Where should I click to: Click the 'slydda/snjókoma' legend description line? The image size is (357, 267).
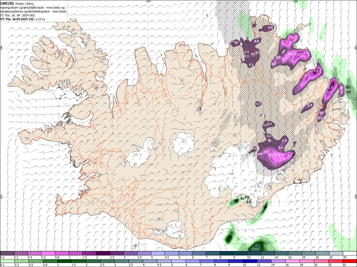tap(33, 11)
